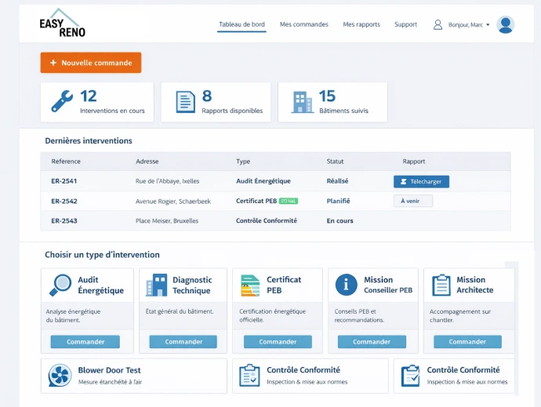Viewport: 541px width, 407px height.
Task: Open the Mes rapports menu item
Action: [x=361, y=25]
